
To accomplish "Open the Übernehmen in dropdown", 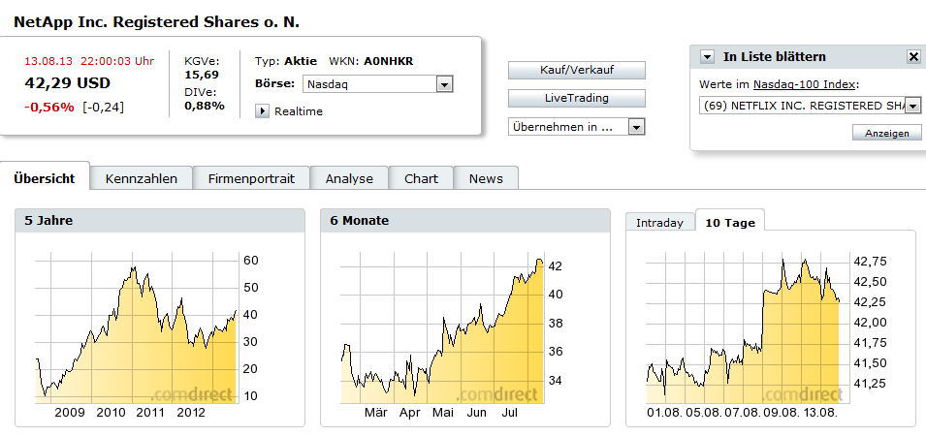I will (x=576, y=126).
